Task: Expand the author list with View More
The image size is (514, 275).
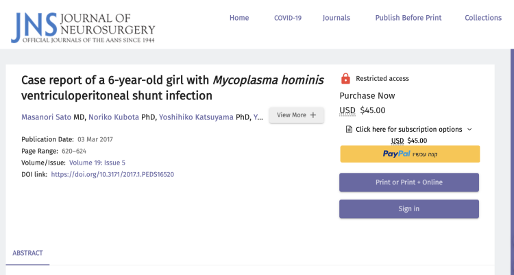Action: (296, 115)
